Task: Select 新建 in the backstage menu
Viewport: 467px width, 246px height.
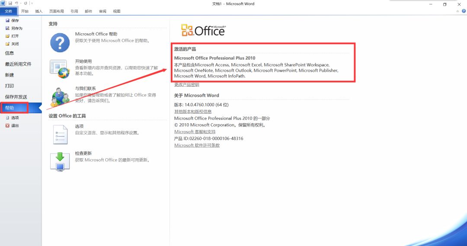Action: (10, 75)
